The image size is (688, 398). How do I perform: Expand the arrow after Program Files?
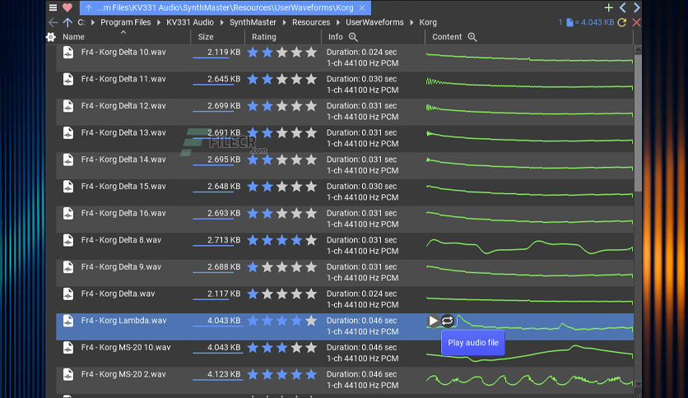point(159,22)
